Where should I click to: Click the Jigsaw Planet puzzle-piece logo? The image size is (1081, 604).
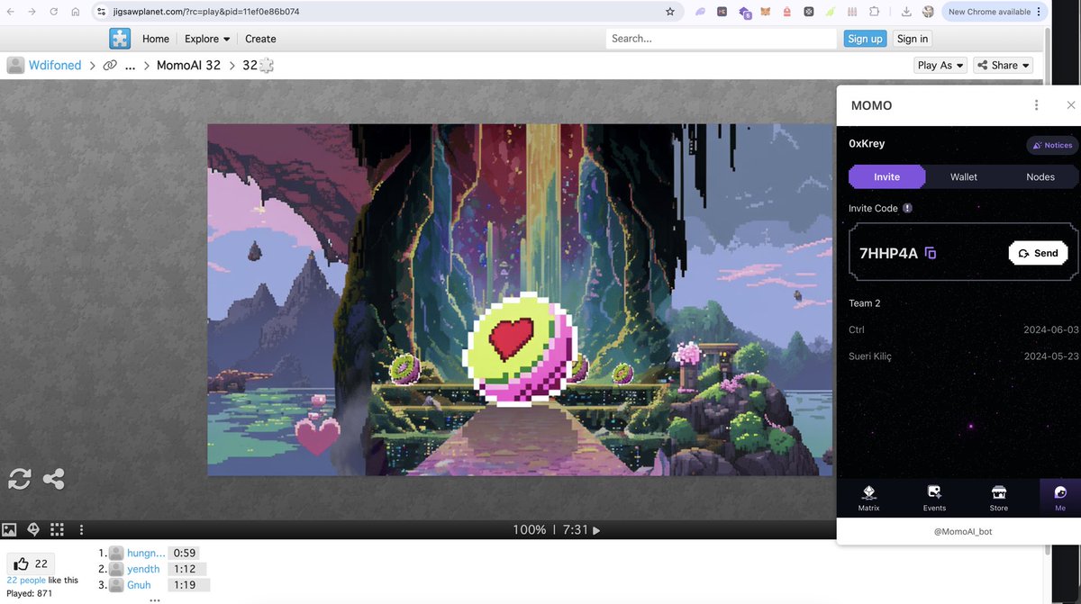pos(120,39)
